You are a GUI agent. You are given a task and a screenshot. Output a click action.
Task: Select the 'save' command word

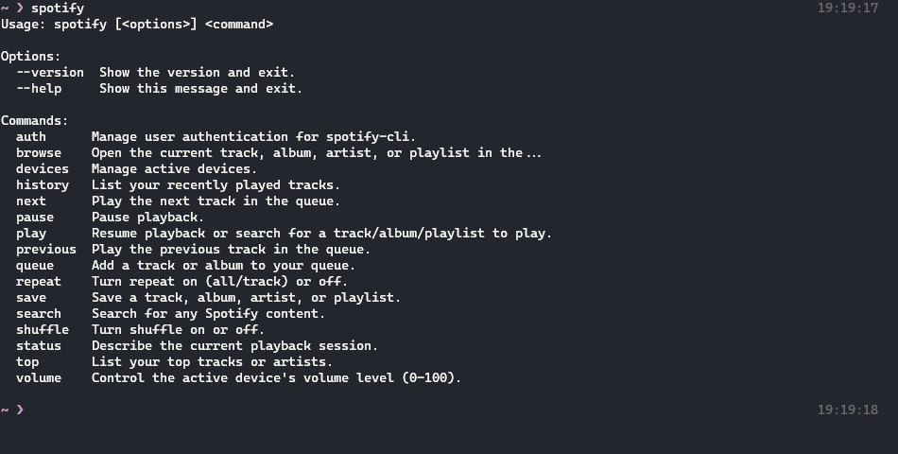coord(31,298)
